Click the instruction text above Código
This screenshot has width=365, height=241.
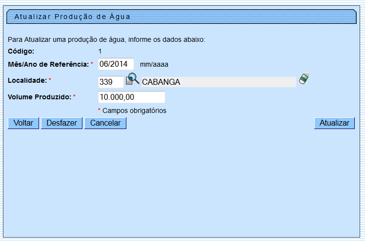pyautogui.click(x=106, y=39)
